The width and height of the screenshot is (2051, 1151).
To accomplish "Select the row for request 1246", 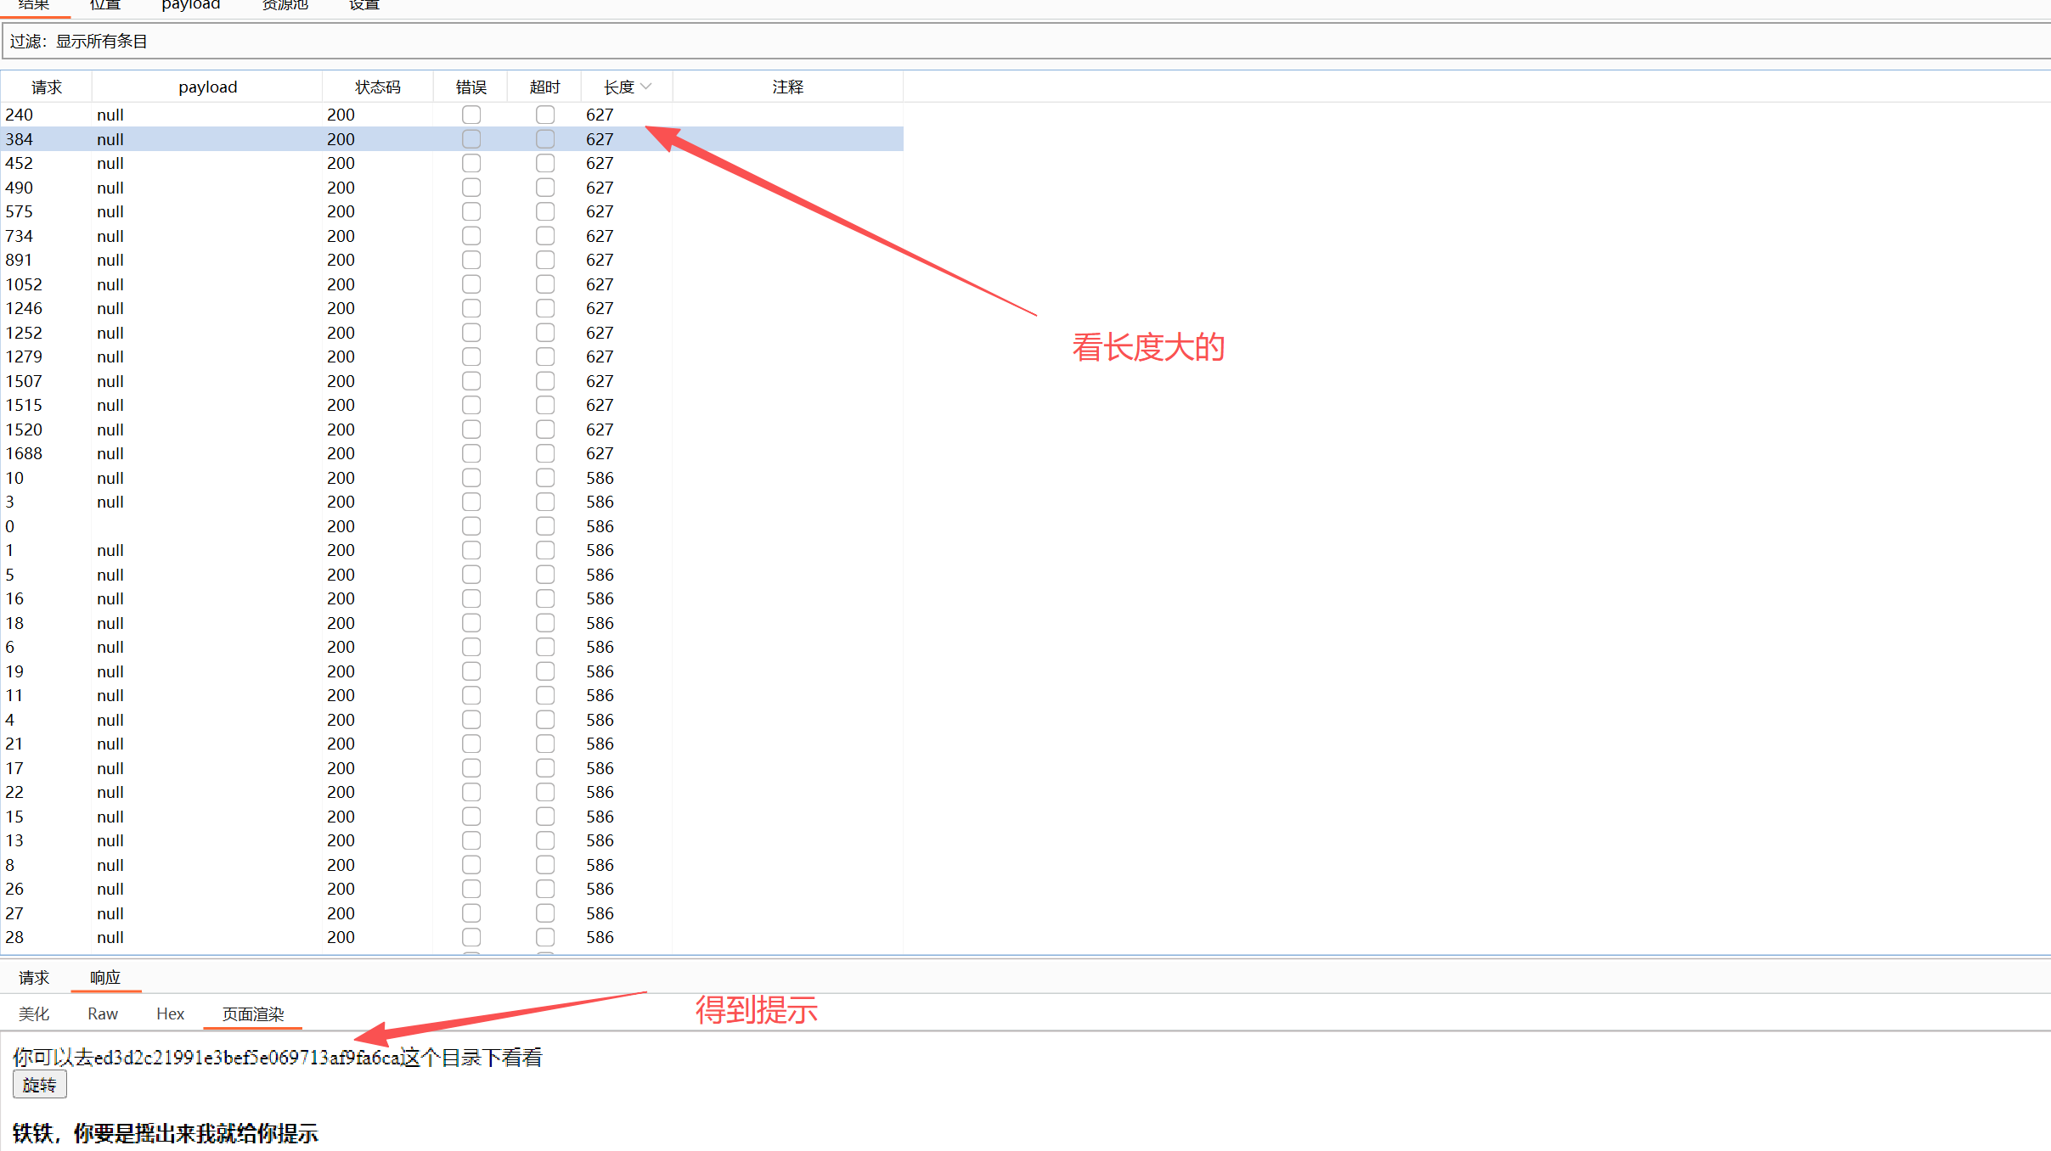I will point(452,308).
